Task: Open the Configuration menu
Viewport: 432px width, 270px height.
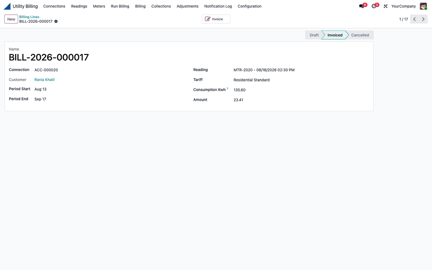Action: (249, 6)
